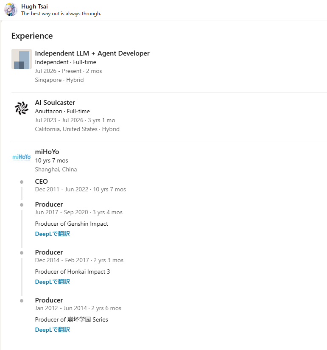This screenshot has width=327, height=350.
Task: Click the miHoYo company name heading
Action: click(47, 152)
